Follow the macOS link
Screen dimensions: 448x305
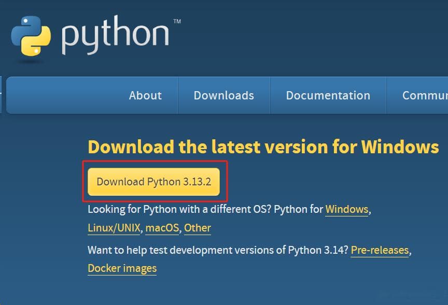(162, 228)
